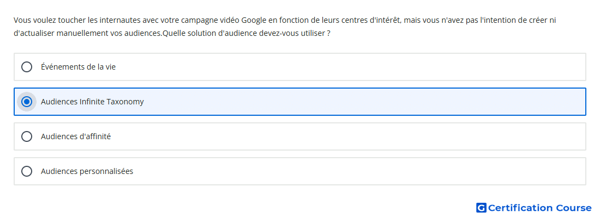
Task: Click the question's first line about campagne vidéo
Action: [x=284, y=20]
